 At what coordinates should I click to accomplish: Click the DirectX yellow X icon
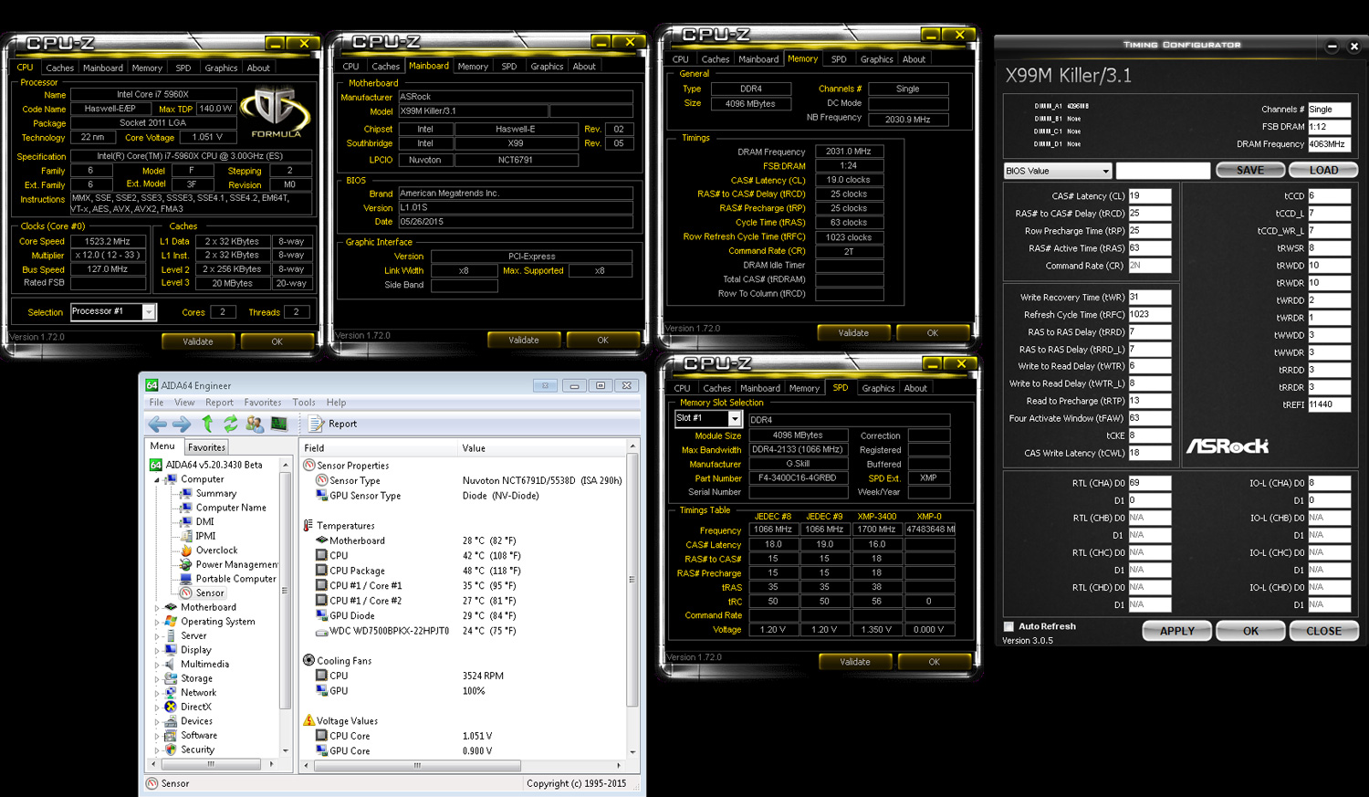[171, 707]
